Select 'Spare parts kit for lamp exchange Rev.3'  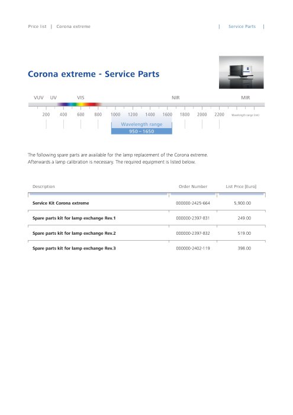74,248
